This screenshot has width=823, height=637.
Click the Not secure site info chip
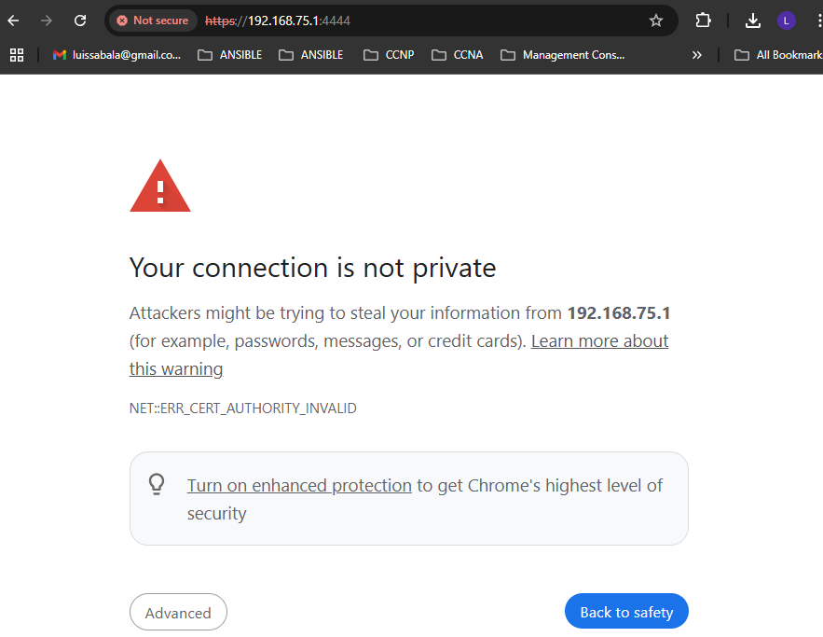[x=153, y=21]
